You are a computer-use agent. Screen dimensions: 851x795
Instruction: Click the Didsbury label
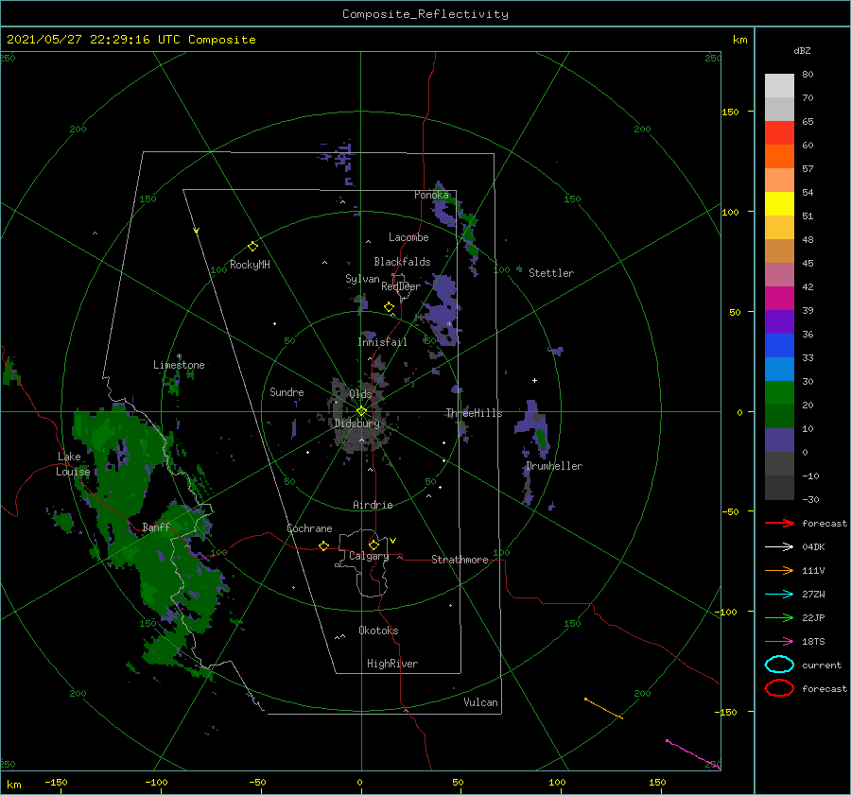[356, 423]
